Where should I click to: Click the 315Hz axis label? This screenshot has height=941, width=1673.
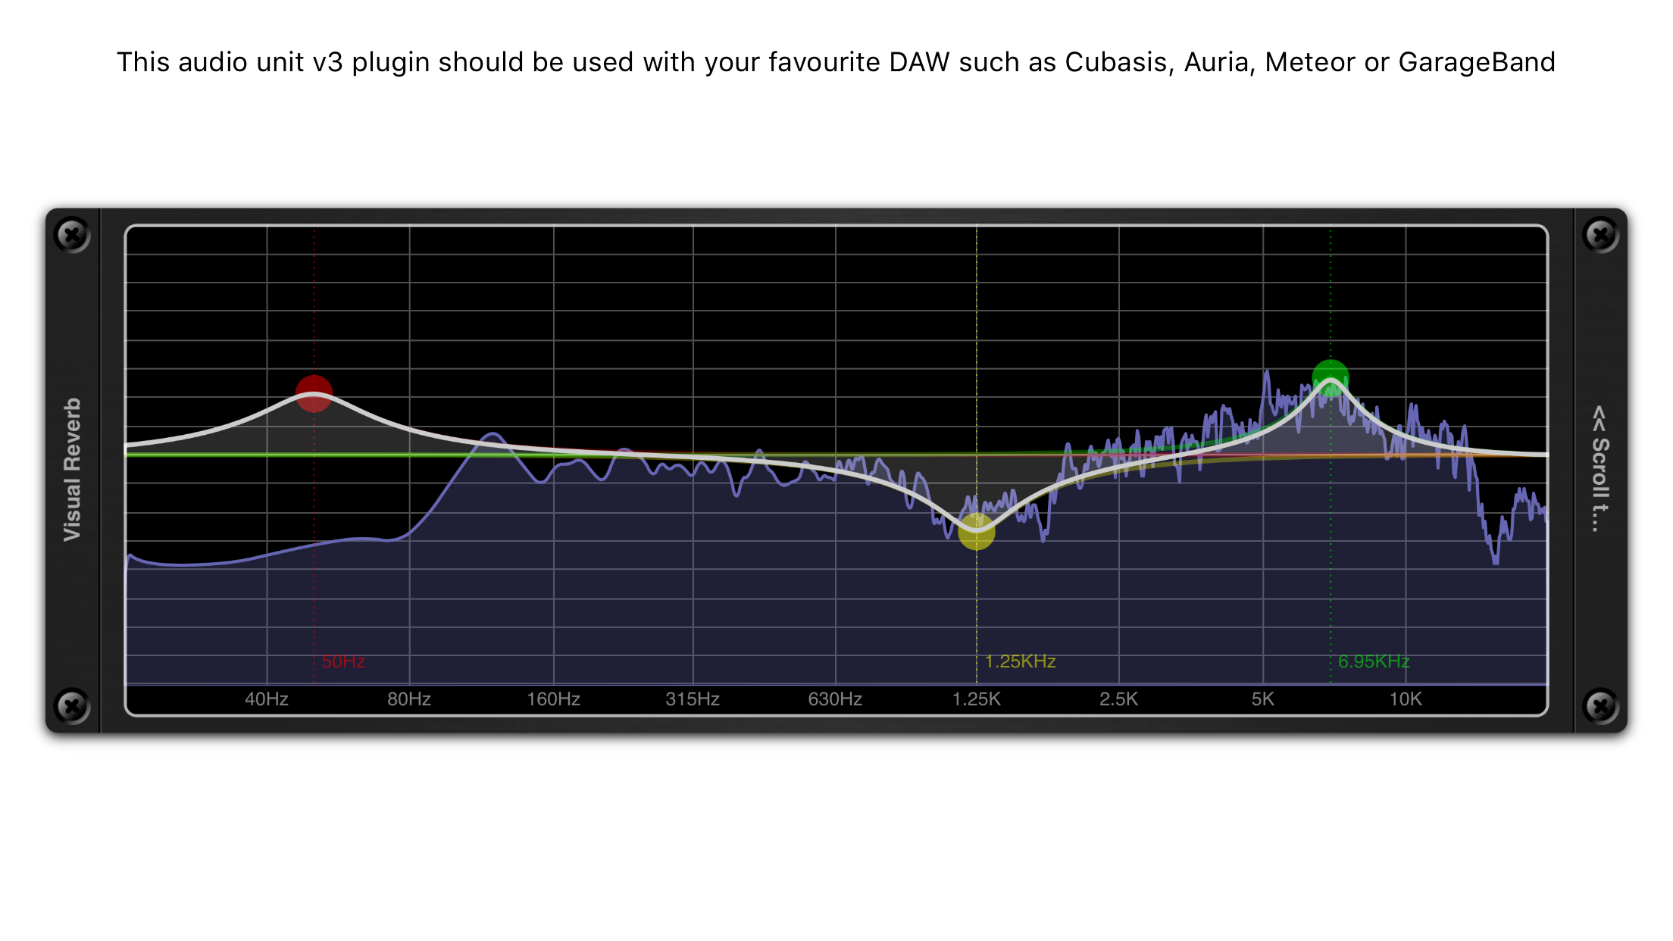click(x=693, y=699)
